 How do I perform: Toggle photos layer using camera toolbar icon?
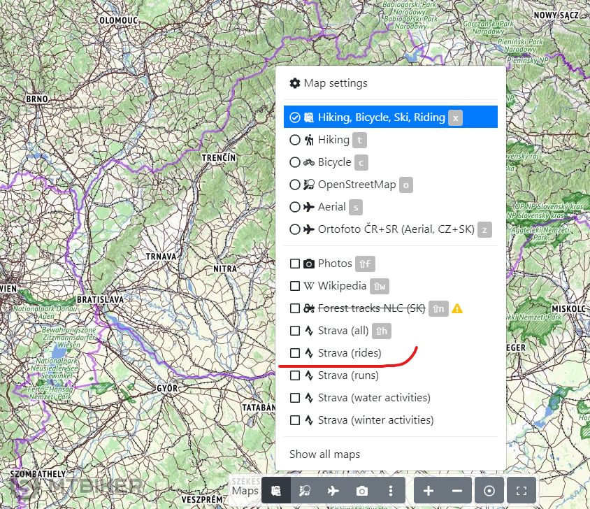point(361,491)
